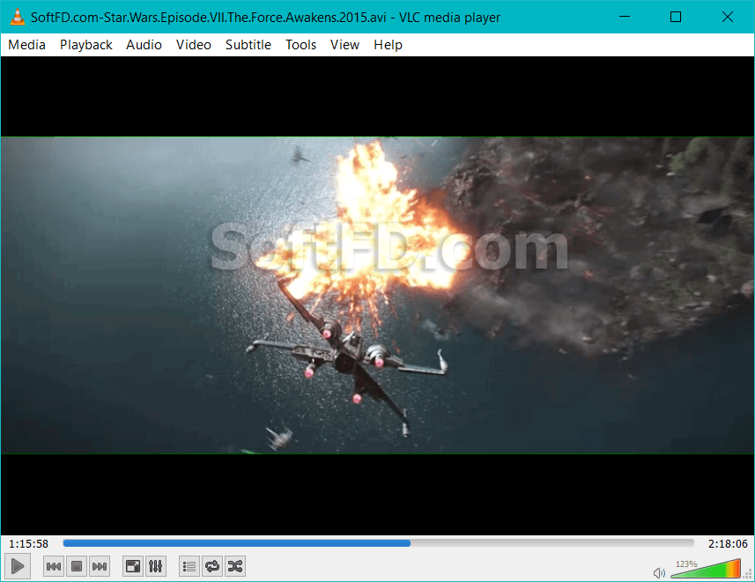Open the Playback menu

(85, 45)
